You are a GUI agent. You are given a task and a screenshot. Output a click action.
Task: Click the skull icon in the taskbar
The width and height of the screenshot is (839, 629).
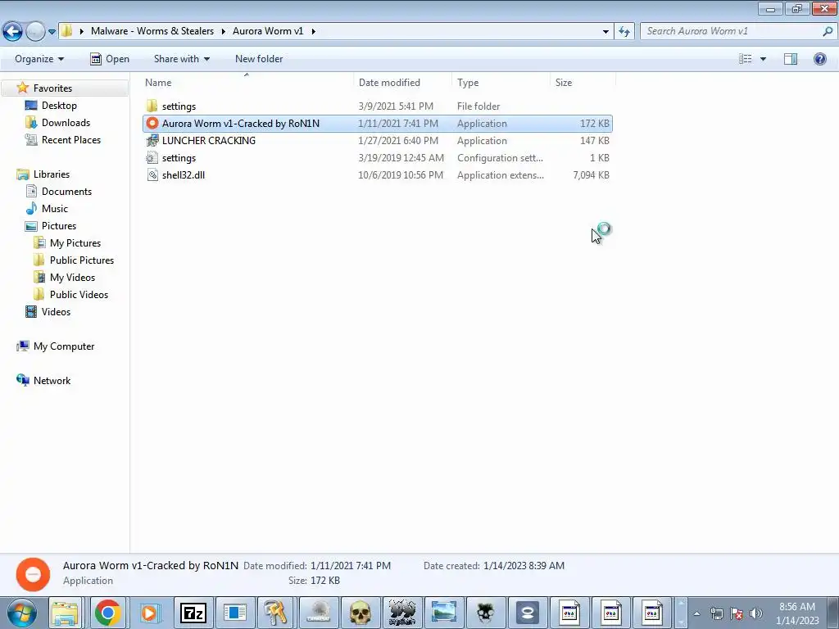tap(361, 613)
